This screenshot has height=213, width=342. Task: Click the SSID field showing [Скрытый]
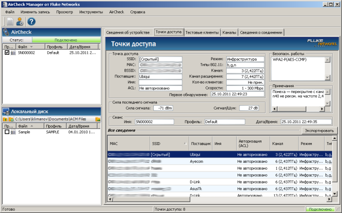coord(160,59)
